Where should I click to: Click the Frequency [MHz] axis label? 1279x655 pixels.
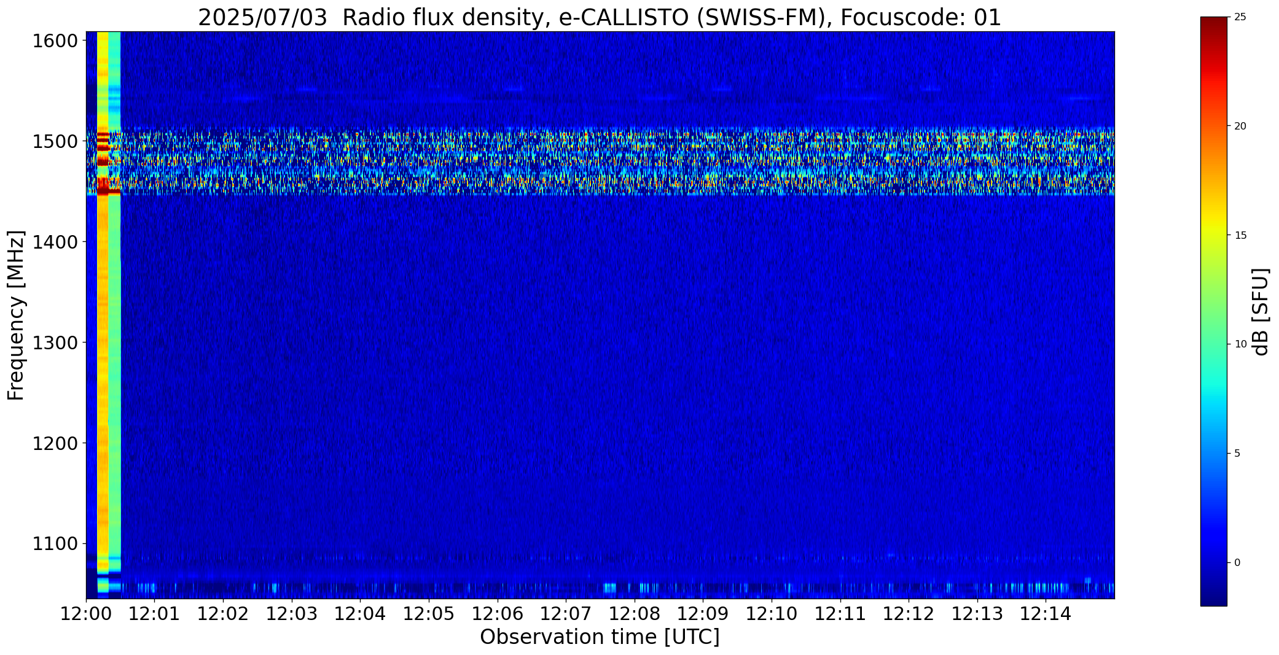click(x=16, y=315)
